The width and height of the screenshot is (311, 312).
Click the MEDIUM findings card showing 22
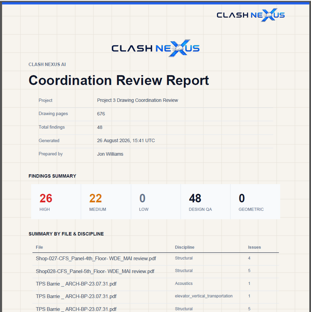click(106, 202)
